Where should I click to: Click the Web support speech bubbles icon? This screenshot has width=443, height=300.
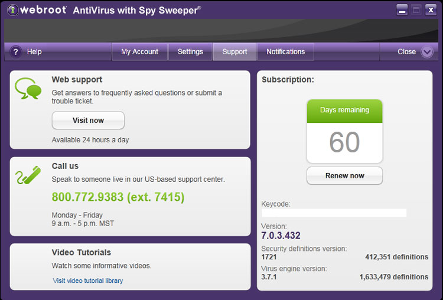pos(28,89)
